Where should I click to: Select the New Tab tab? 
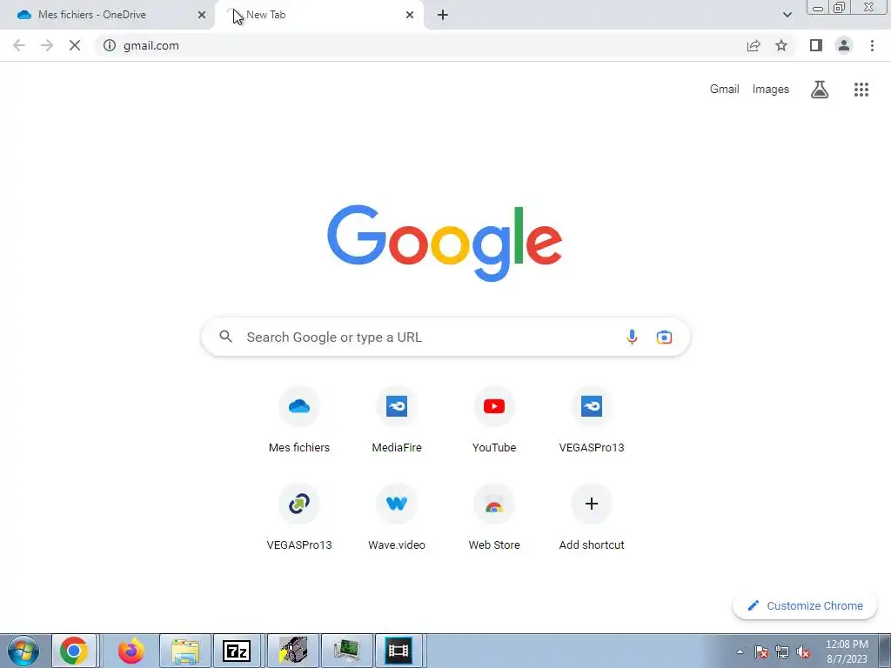coord(318,15)
